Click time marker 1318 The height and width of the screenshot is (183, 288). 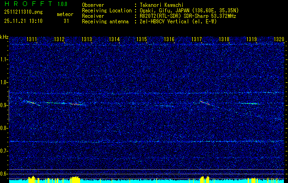coord(224,39)
